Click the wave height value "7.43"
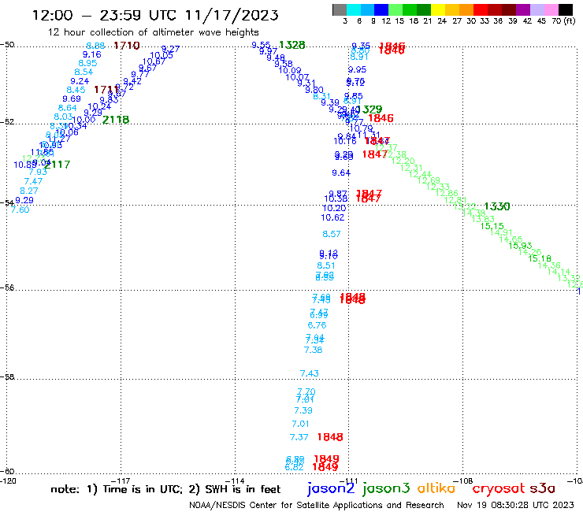583x512 pixels. pos(310,373)
